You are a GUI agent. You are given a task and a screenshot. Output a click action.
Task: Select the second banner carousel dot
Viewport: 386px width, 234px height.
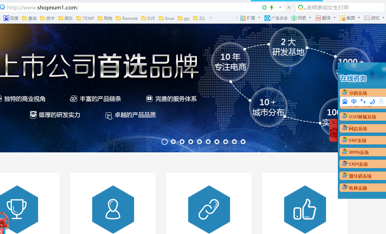click(x=173, y=142)
